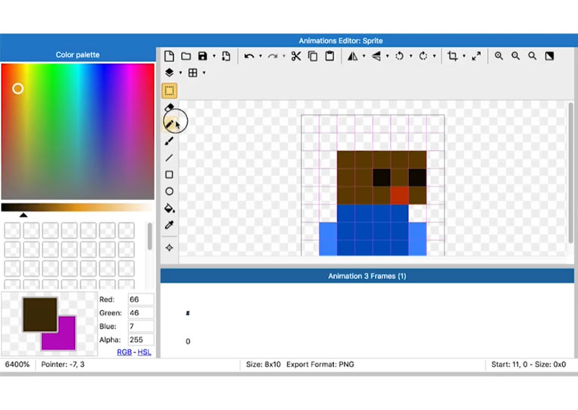Click the canvas vertical scrollbar
The height and width of the screenshot is (410, 578).
pos(570,173)
